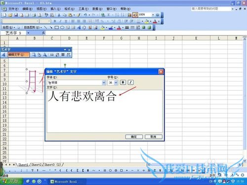Click the Windows 开始 Start button
Viewport: 247px width, 185px height.
tap(11, 182)
